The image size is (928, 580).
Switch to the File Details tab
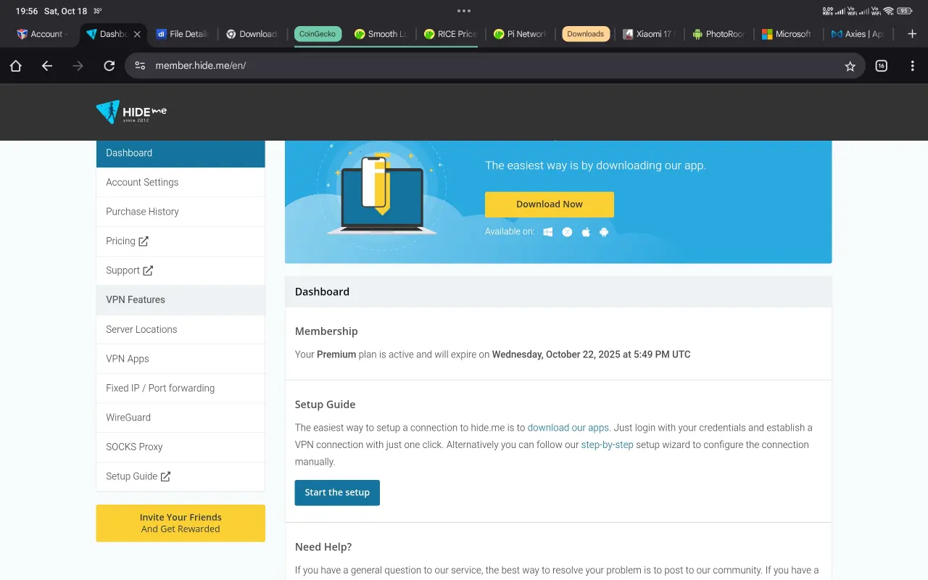183,34
